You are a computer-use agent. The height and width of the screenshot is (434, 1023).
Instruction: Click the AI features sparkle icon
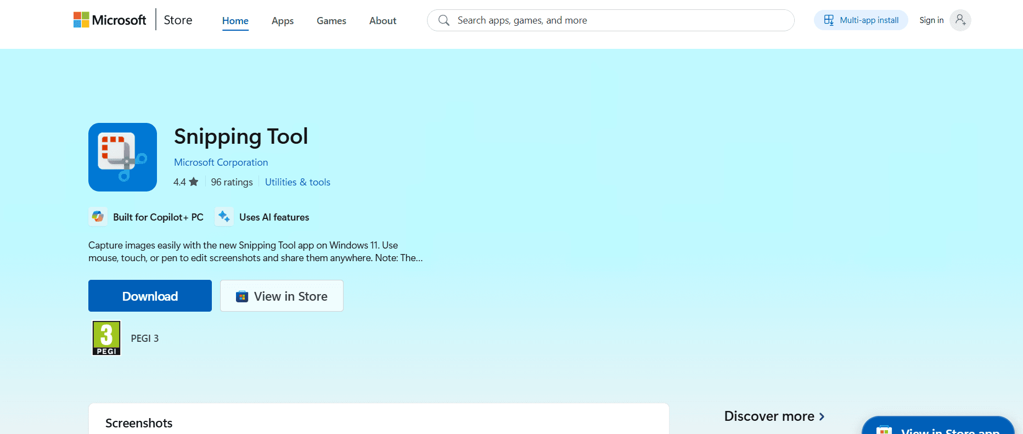point(224,217)
